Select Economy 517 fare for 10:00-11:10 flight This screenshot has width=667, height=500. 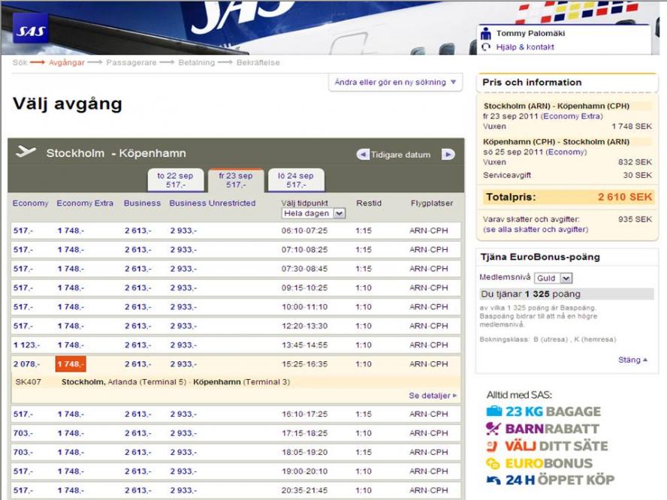click(x=23, y=307)
